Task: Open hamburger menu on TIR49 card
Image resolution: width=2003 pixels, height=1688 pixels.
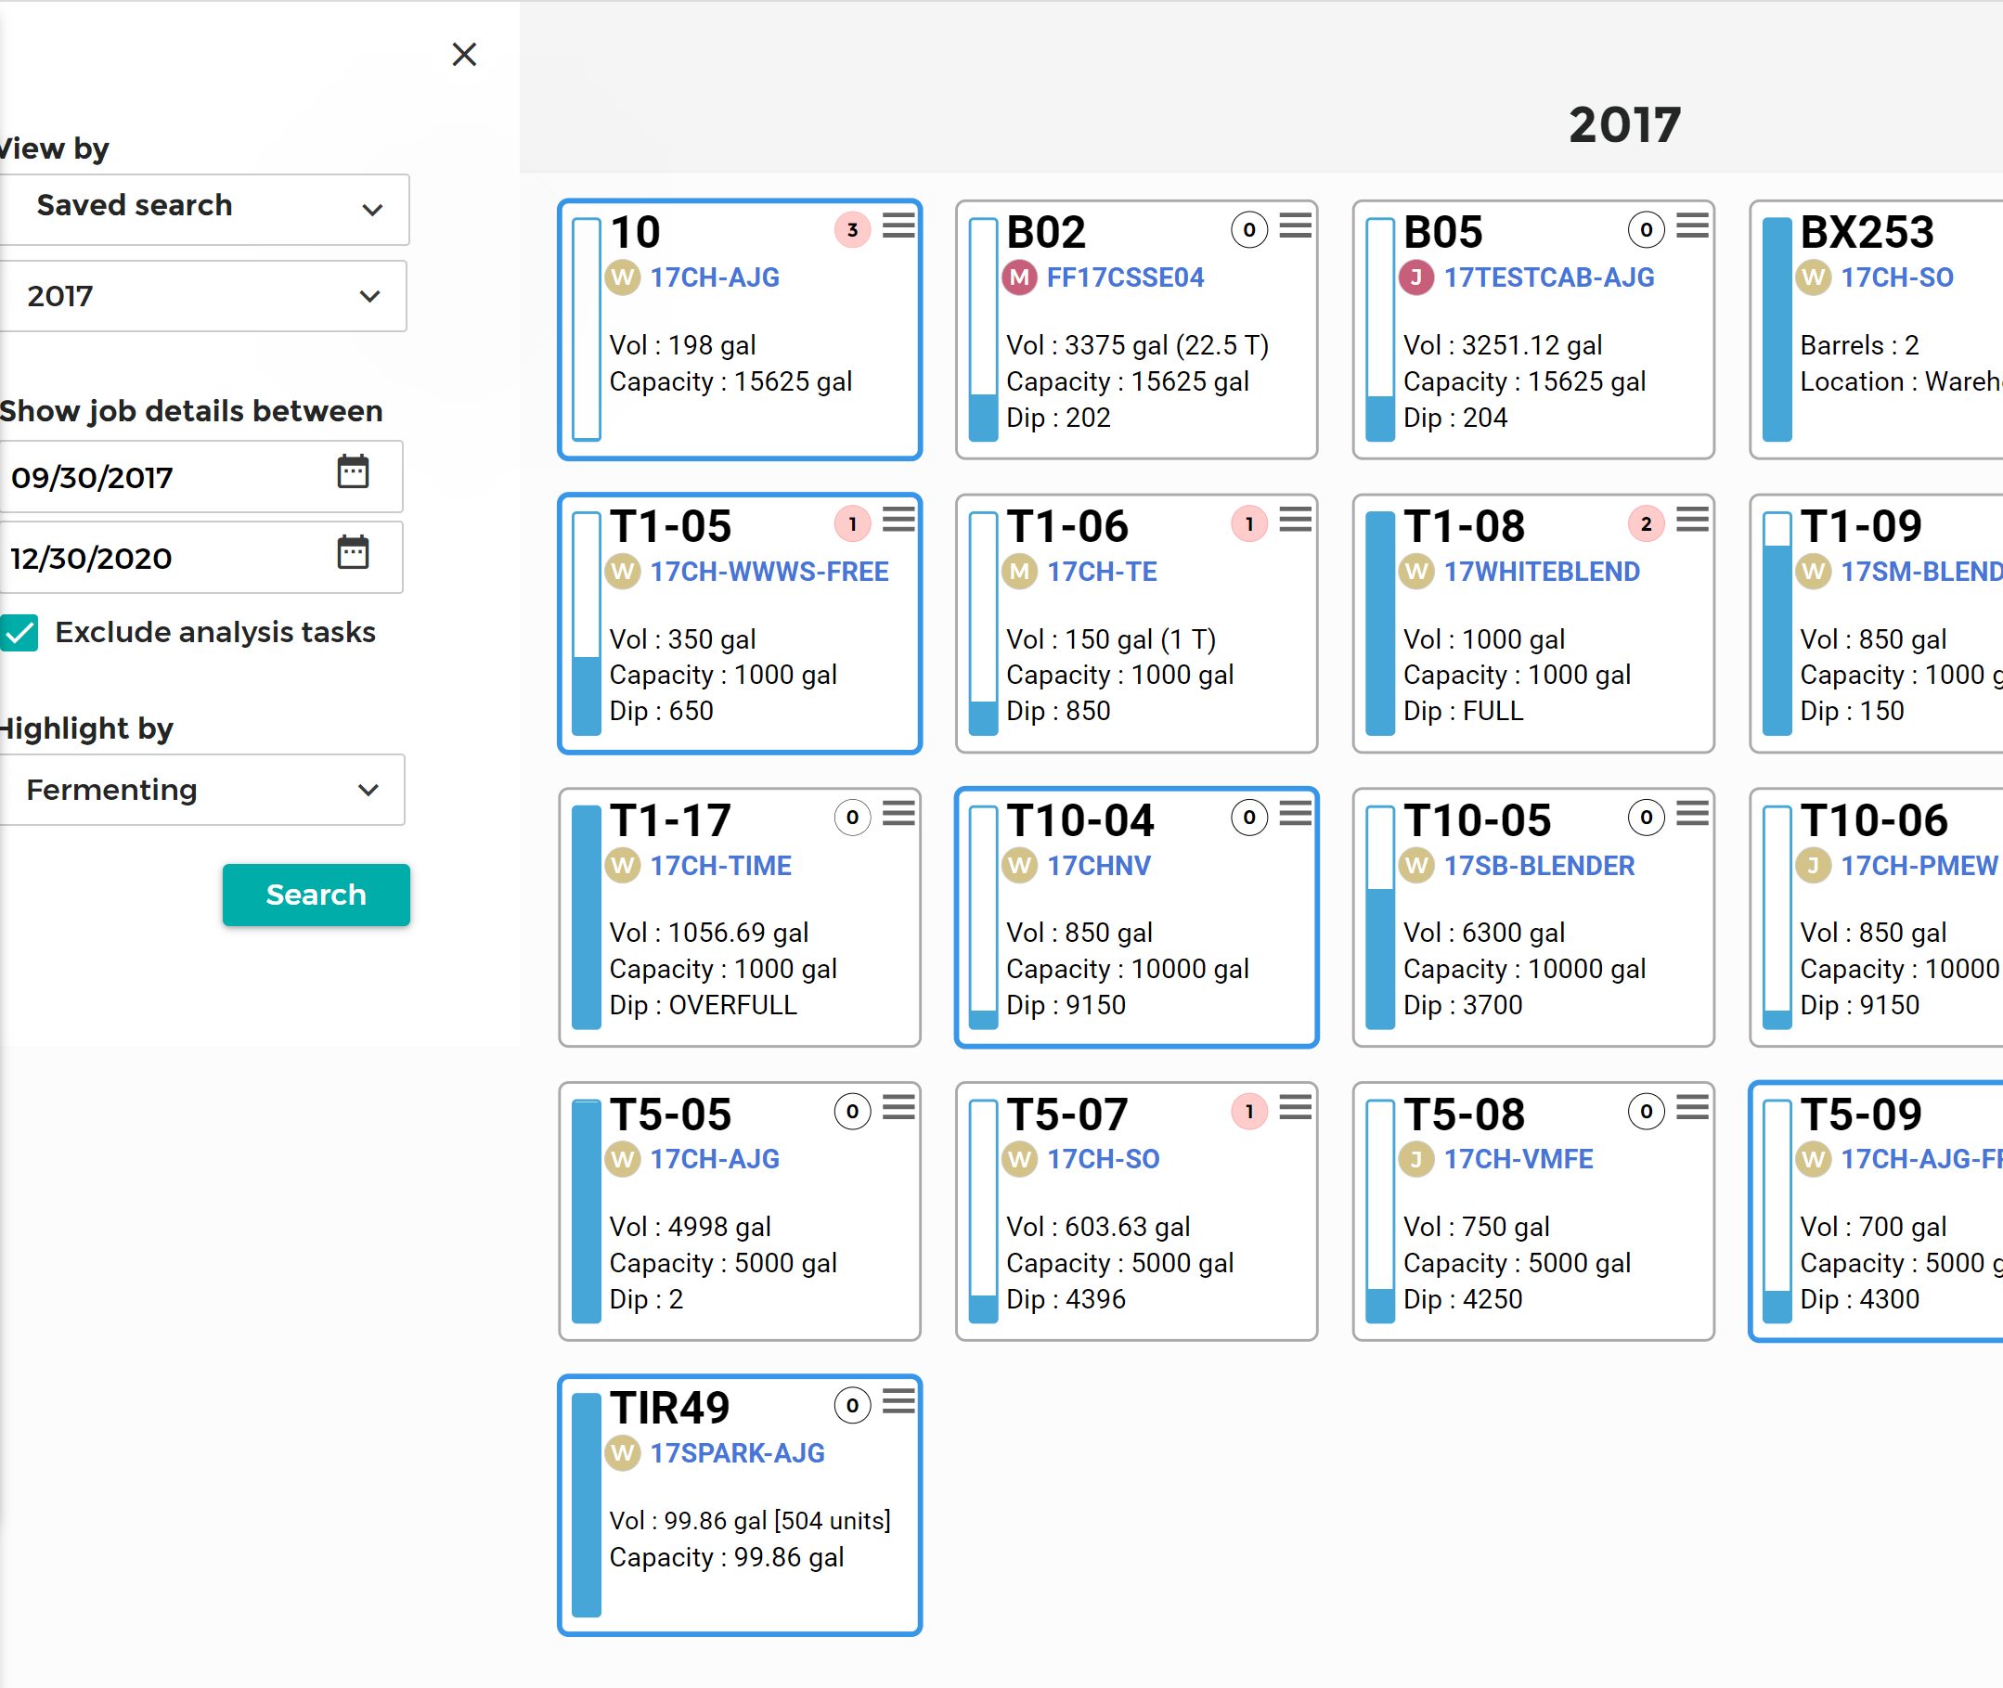Action: [898, 1402]
